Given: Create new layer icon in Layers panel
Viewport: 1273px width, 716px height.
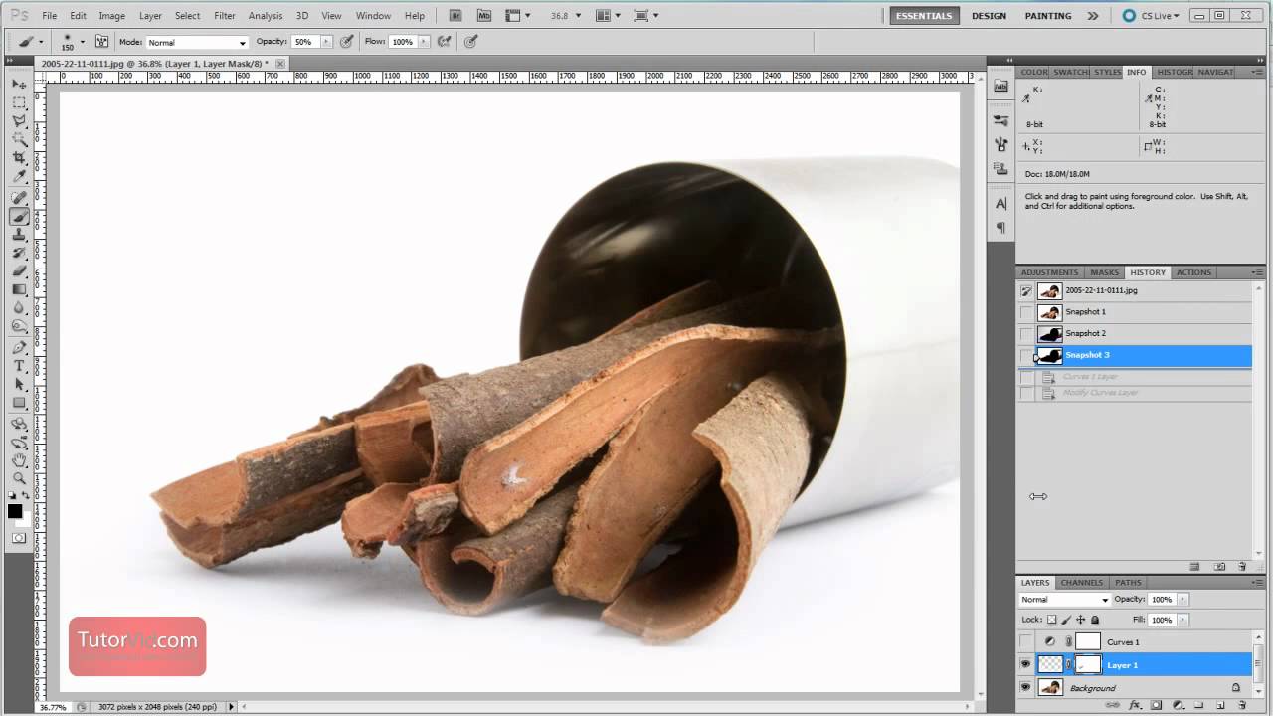Looking at the screenshot, I should [1220, 705].
